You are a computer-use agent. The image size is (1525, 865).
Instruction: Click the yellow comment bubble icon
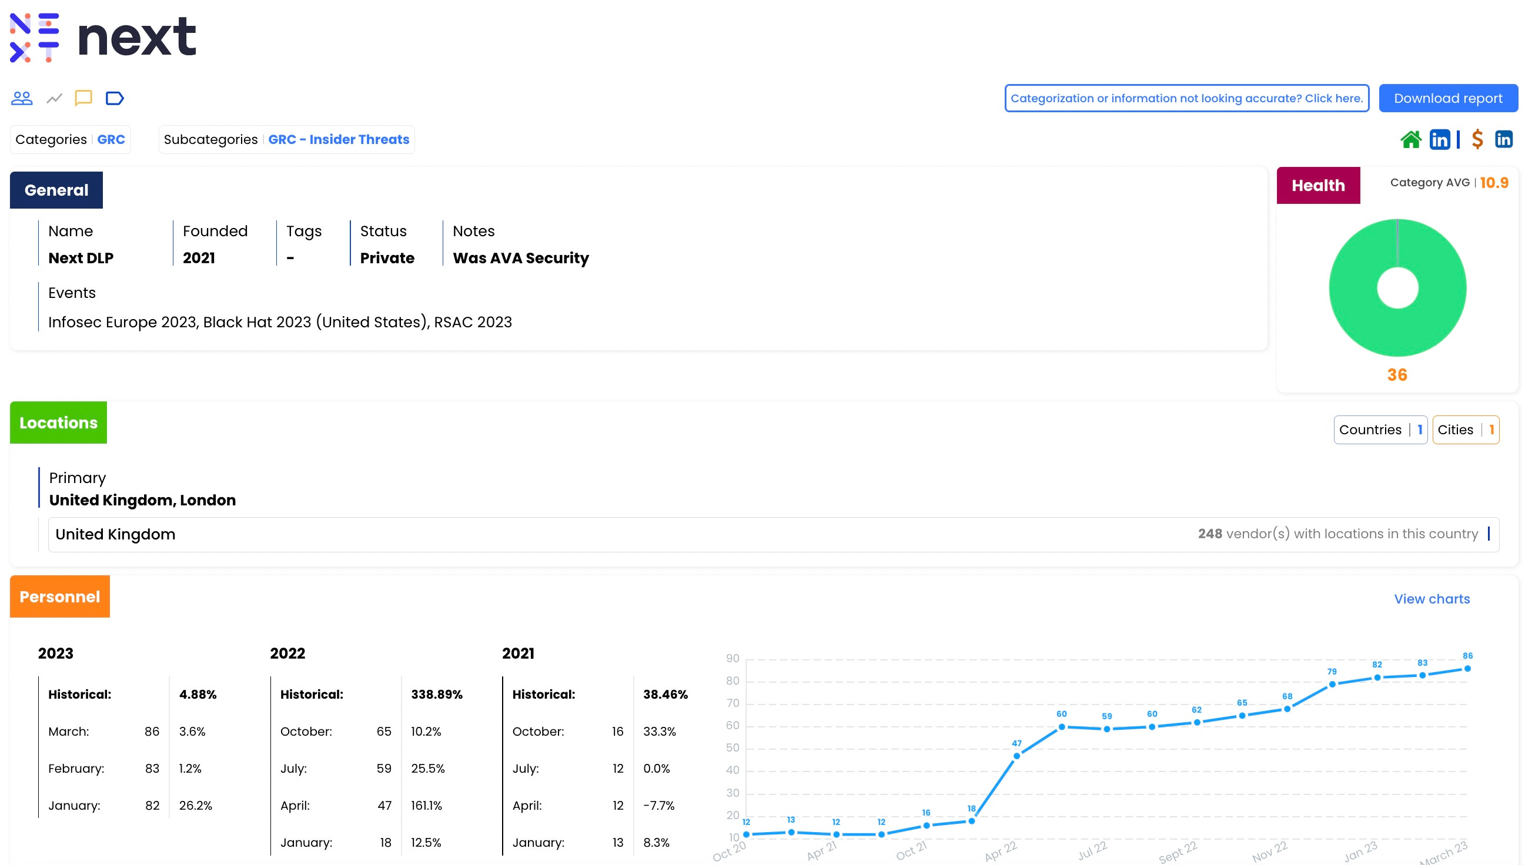[x=83, y=98]
